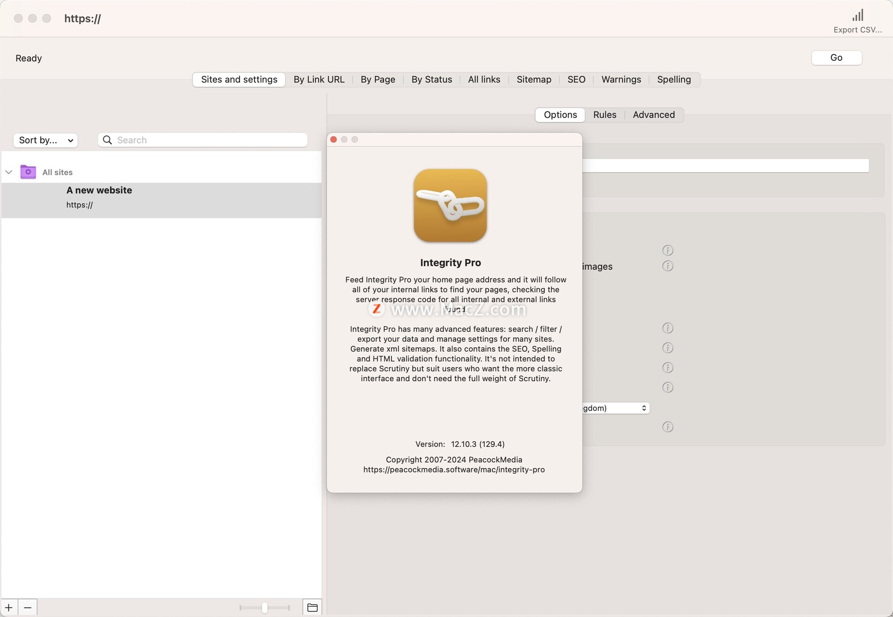The height and width of the screenshot is (617, 893).
Task: Select the 'A new website' site row
Action: [161, 200]
